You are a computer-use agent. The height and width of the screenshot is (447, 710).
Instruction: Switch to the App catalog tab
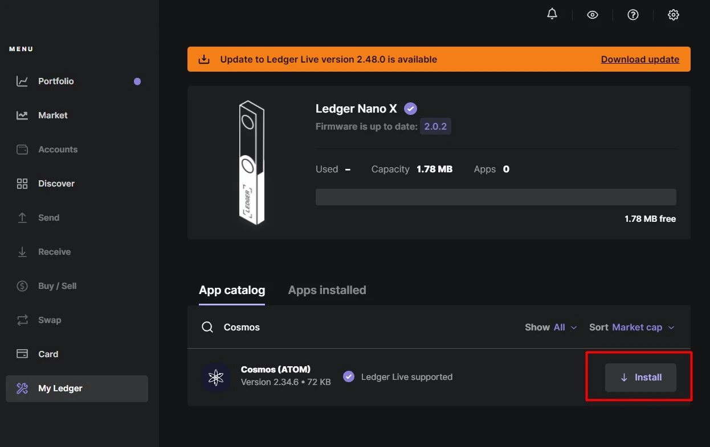232,290
